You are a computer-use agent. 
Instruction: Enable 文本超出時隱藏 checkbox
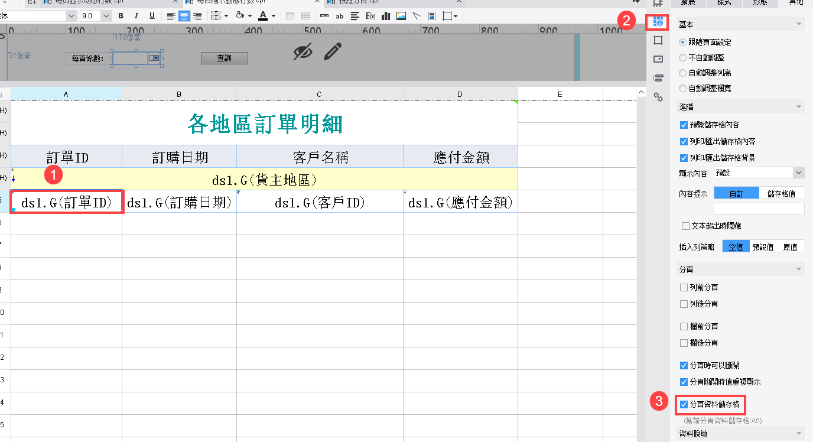coord(685,226)
